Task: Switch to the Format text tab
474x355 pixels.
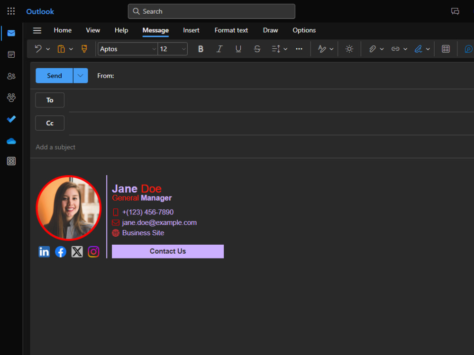Action: point(231,30)
